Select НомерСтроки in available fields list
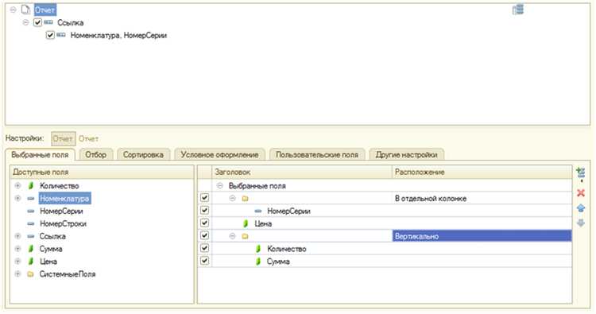596x314 pixels. [x=63, y=223]
